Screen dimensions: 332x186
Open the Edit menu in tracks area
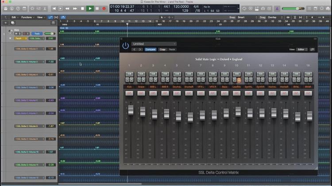(15, 17)
